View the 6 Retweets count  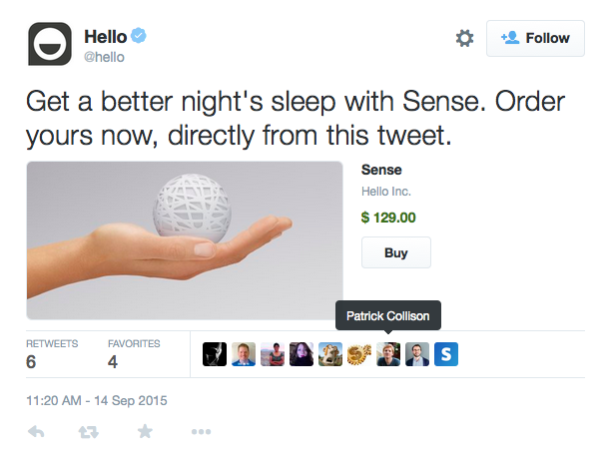(32, 362)
